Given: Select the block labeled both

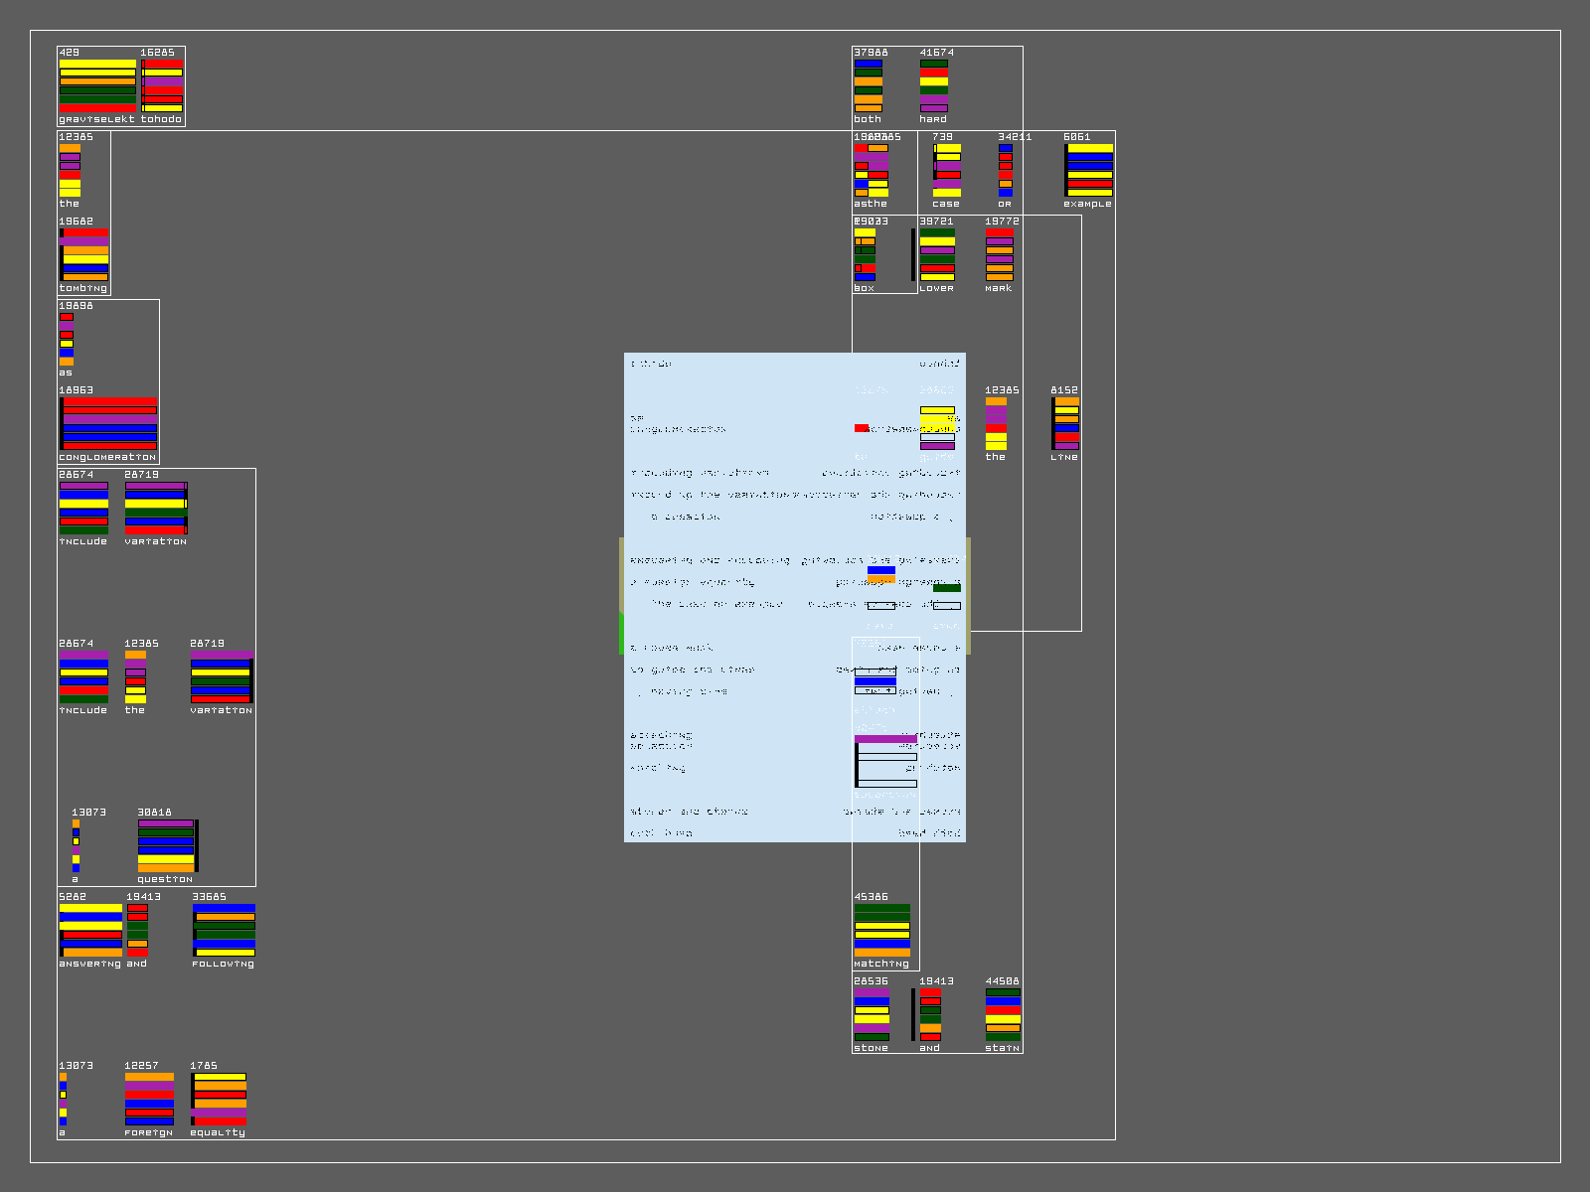Looking at the screenshot, I should coord(869,85).
